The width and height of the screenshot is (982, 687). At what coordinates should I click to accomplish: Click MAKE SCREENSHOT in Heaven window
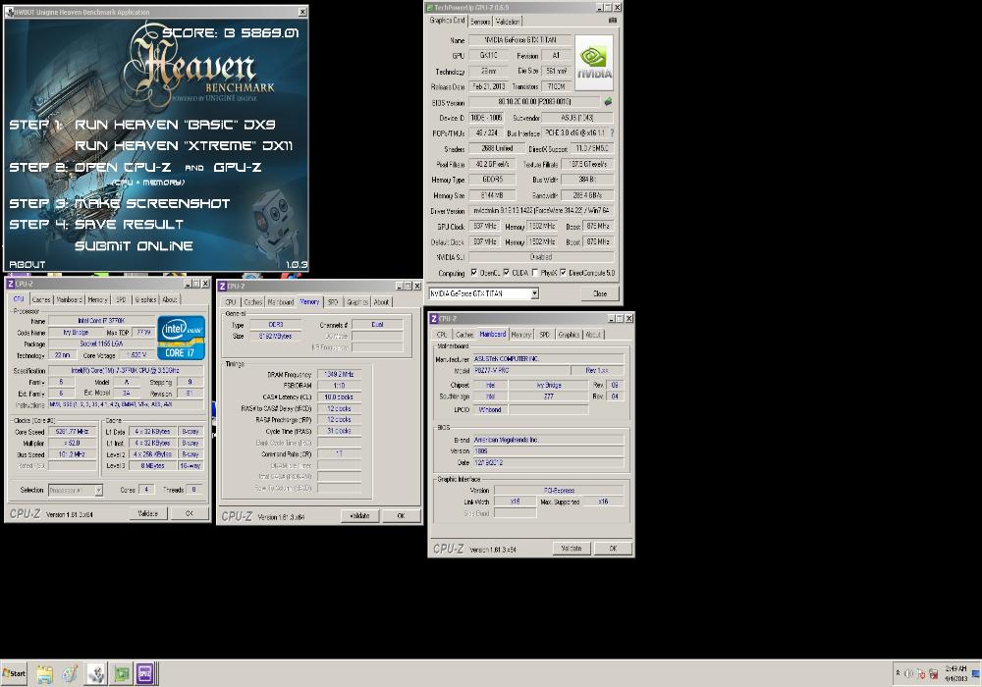click(152, 204)
